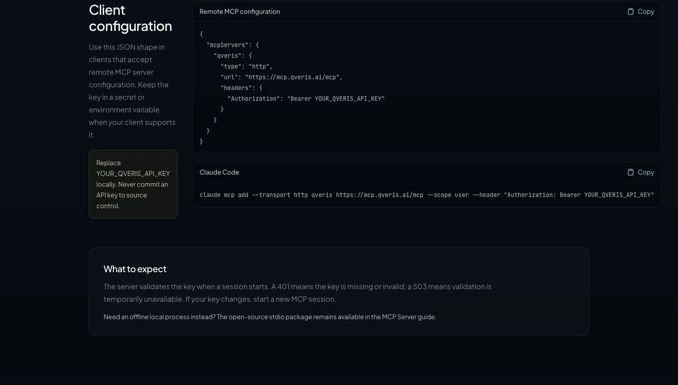The image size is (678, 385).
Task: Select the "Claude Code" block title
Action: tap(219, 172)
